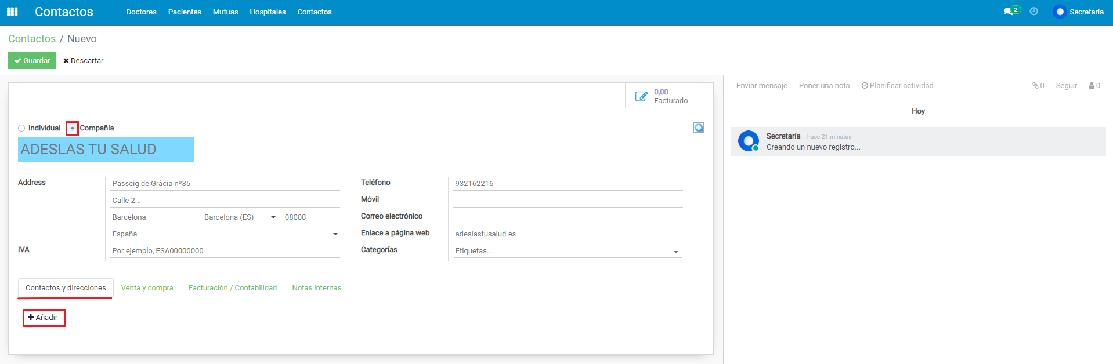Click attachments paperclip counter
The width and height of the screenshot is (1113, 364).
pos(1038,86)
